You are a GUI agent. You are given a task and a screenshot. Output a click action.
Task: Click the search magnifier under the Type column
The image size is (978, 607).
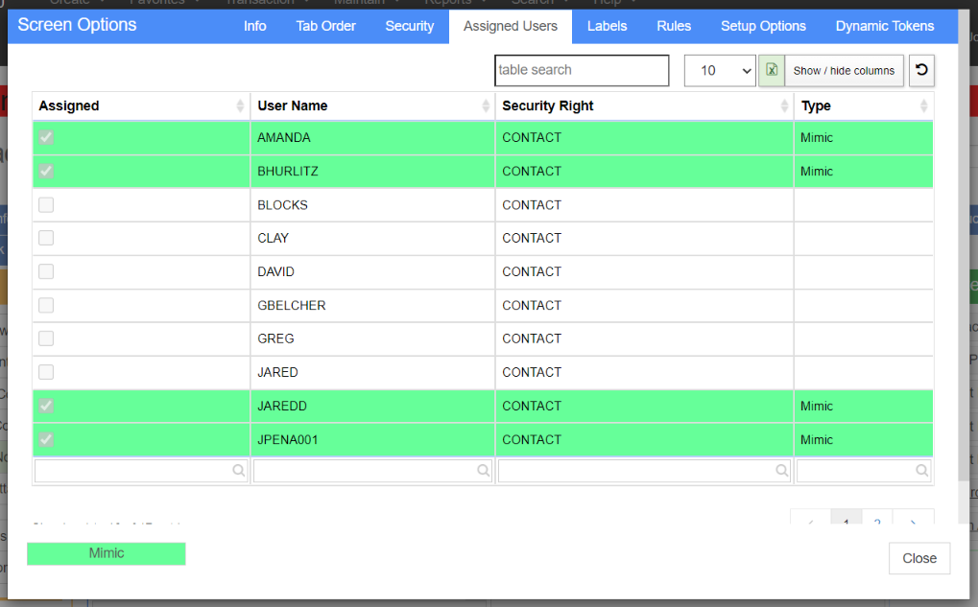(922, 471)
